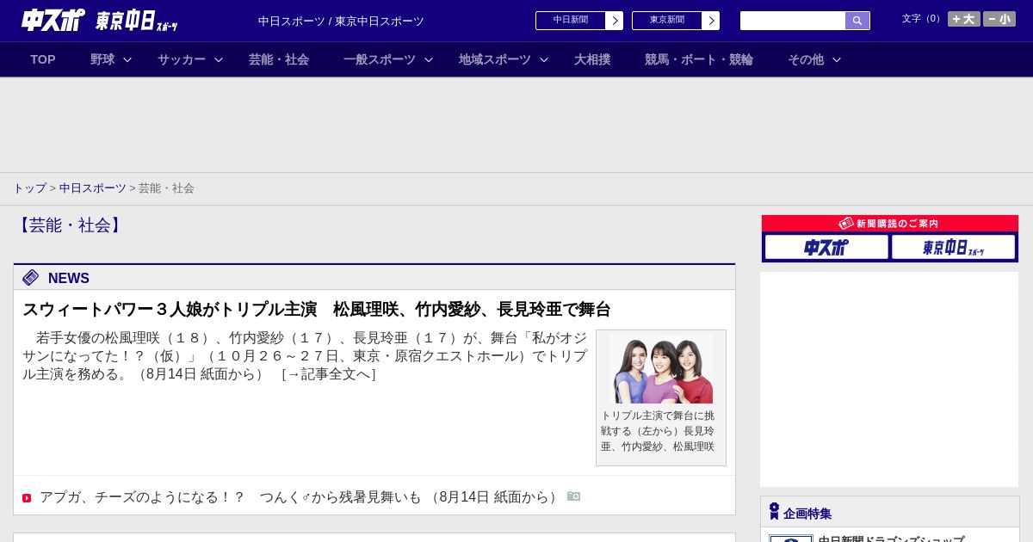
Task: Open the その他 menu
Action: (806, 59)
